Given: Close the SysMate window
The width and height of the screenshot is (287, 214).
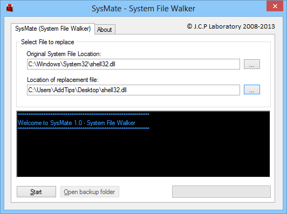Looking at the screenshot, I should click(275, 6).
